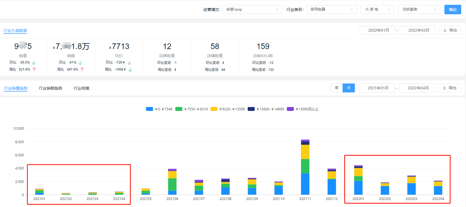Click the 58 店铺数量 value
The image size is (466, 207).
215,46
